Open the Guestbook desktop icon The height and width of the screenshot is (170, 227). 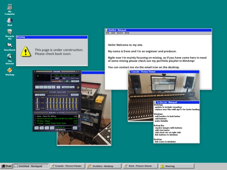[x=10, y=47]
